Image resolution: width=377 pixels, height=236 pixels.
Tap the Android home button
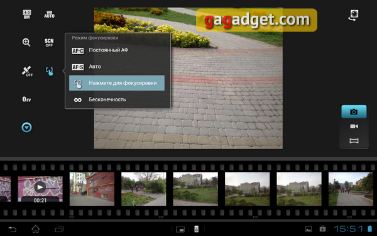(36, 229)
